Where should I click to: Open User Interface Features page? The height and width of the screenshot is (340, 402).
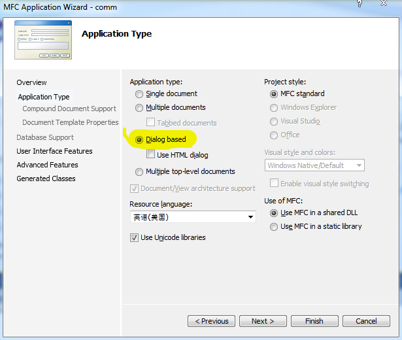pos(54,151)
